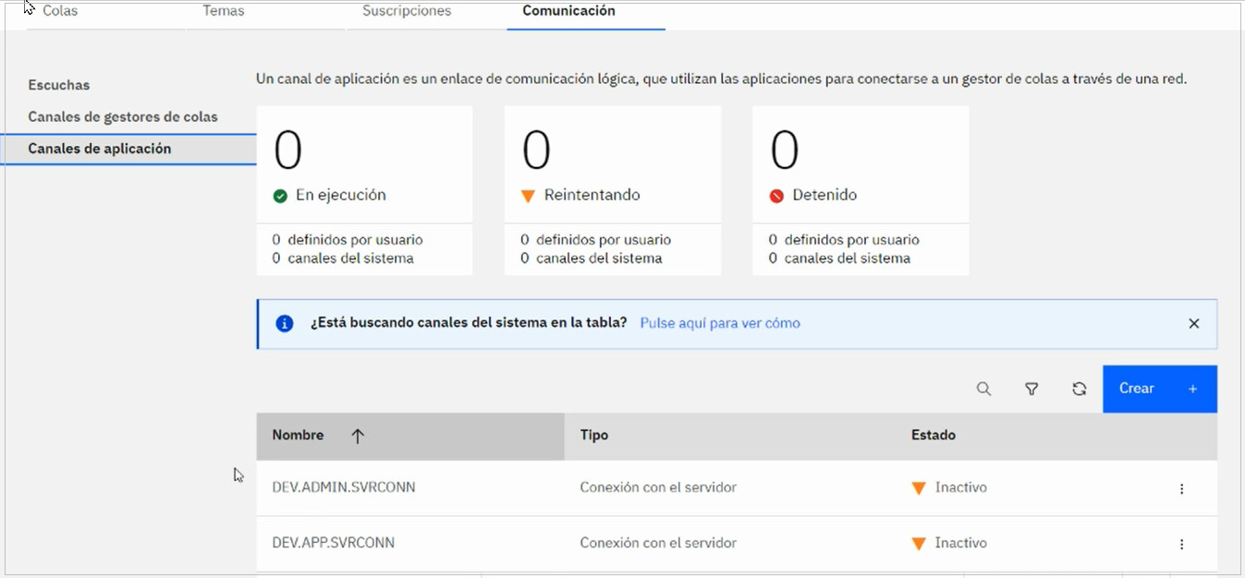The height and width of the screenshot is (578, 1245).
Task: Click the Estado column header
Action: (x=934, y=435)
